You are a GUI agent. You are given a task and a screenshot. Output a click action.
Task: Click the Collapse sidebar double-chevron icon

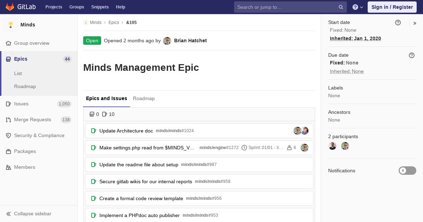coord(8,214)
